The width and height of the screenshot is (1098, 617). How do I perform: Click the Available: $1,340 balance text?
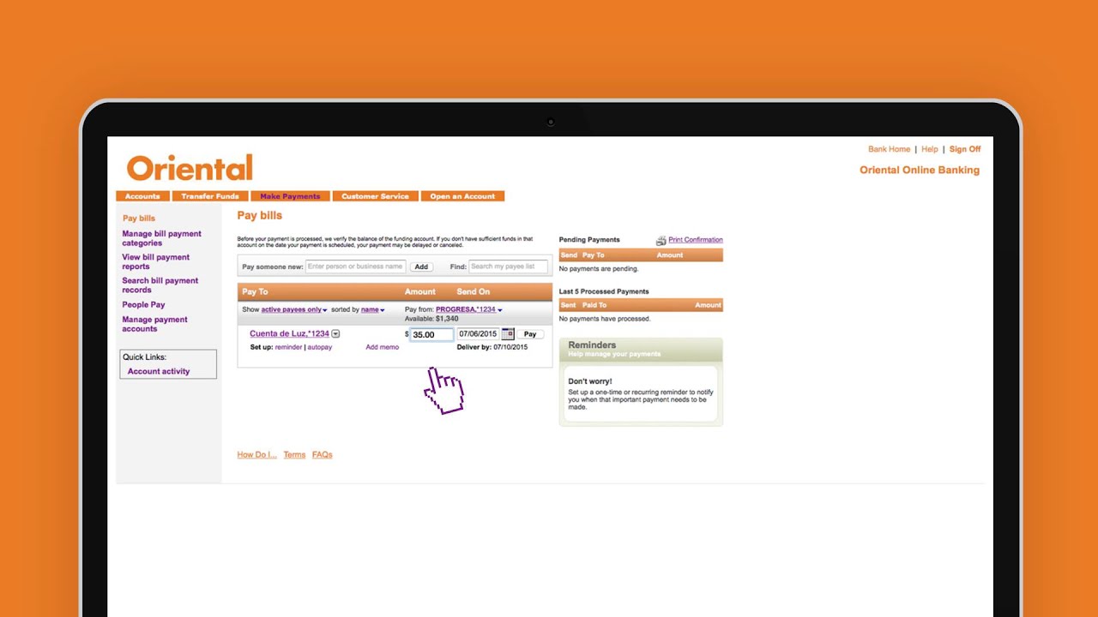point(432,319)
